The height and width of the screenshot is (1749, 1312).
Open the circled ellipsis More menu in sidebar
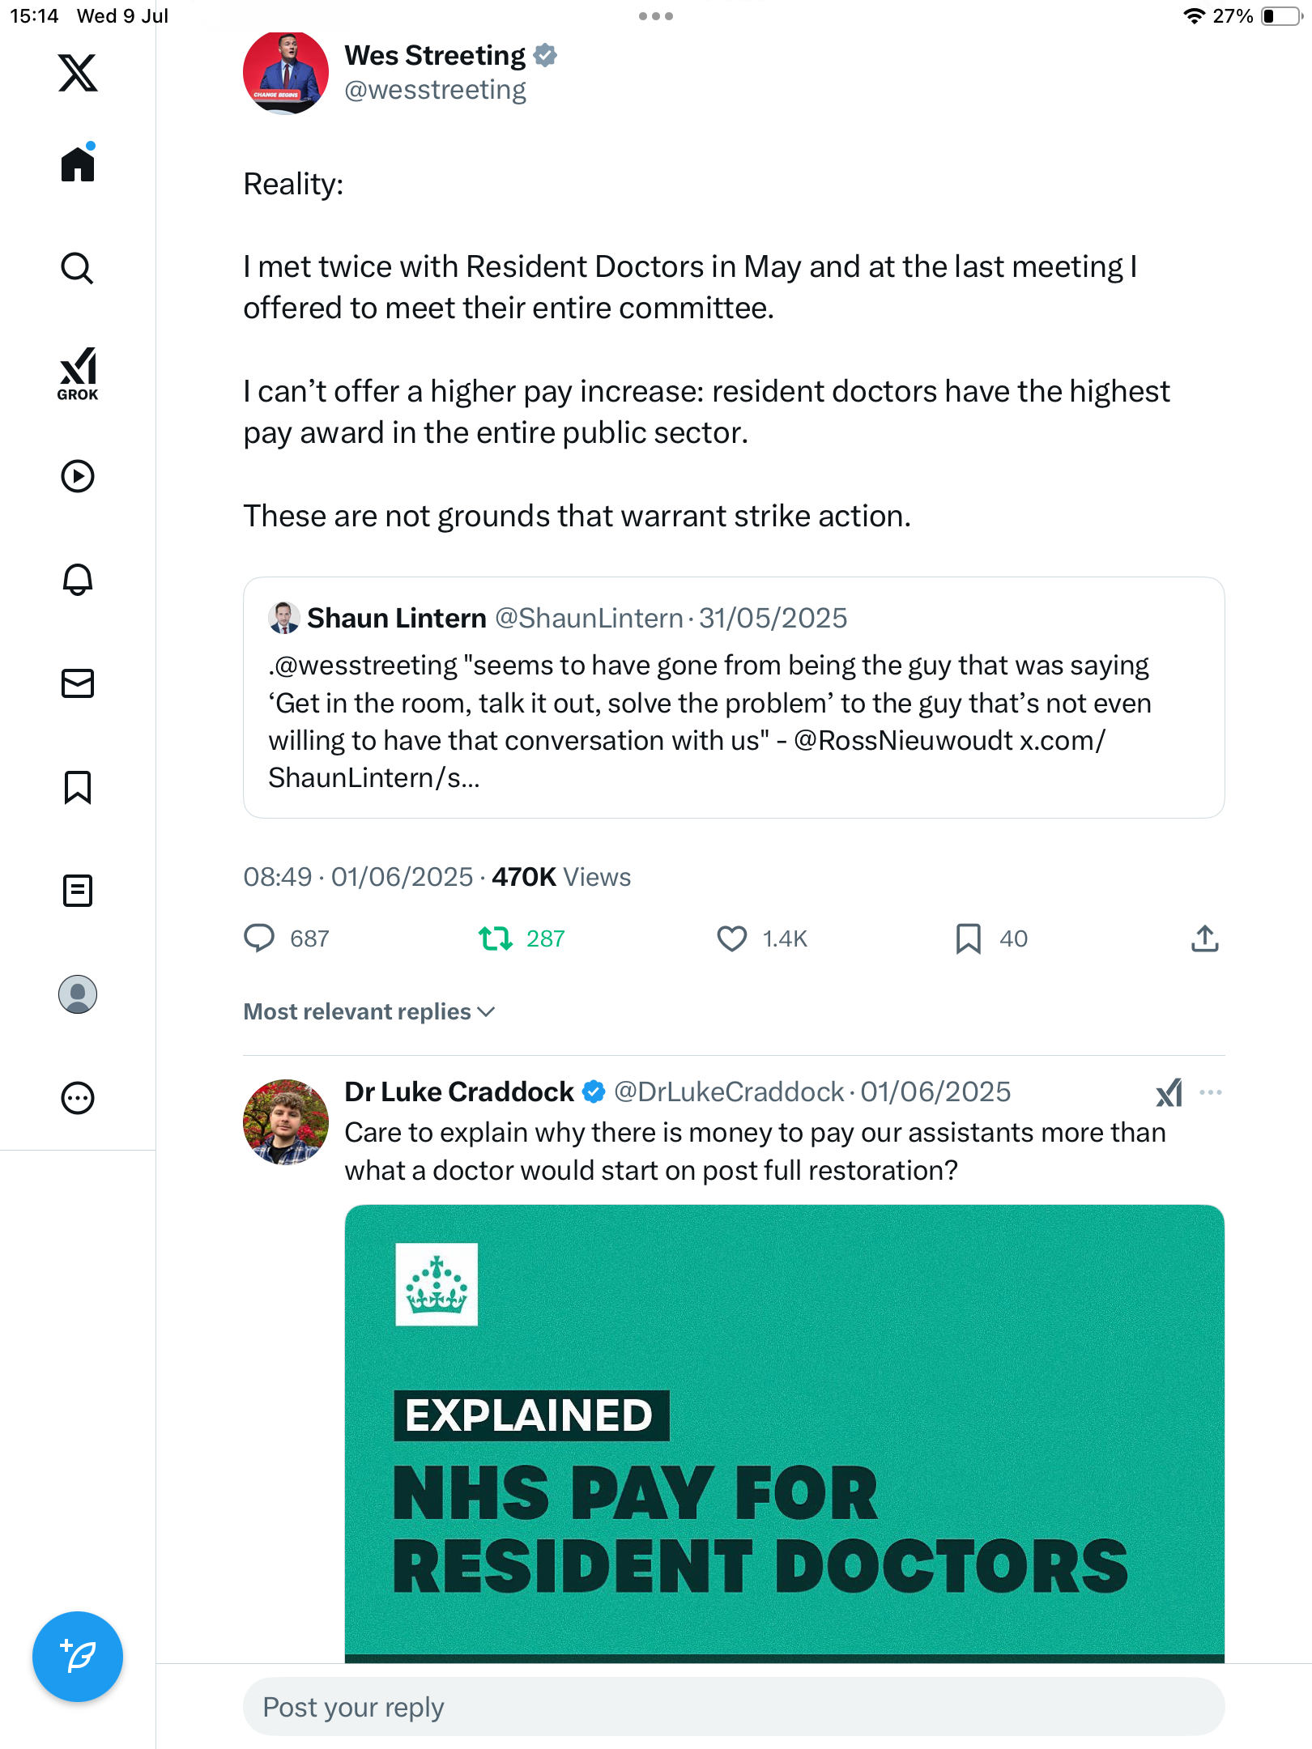(x=78, y=1098)
